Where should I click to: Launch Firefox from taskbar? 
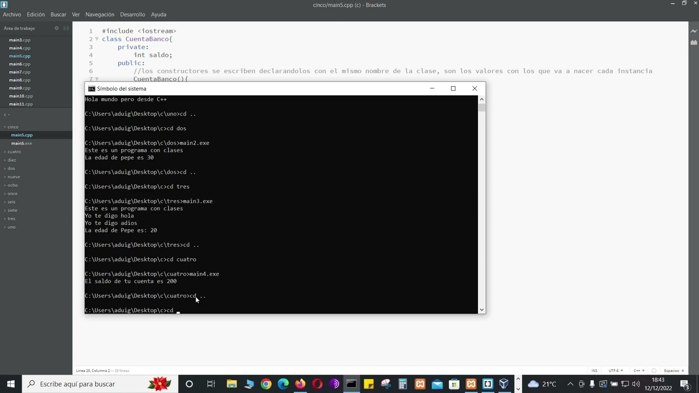click(300, 384)
